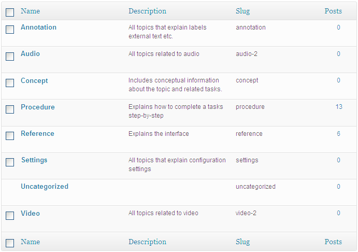This screenshot has width=358, height=252.
Task: Open the Annotation category link
Action: (x=38, y=27)
